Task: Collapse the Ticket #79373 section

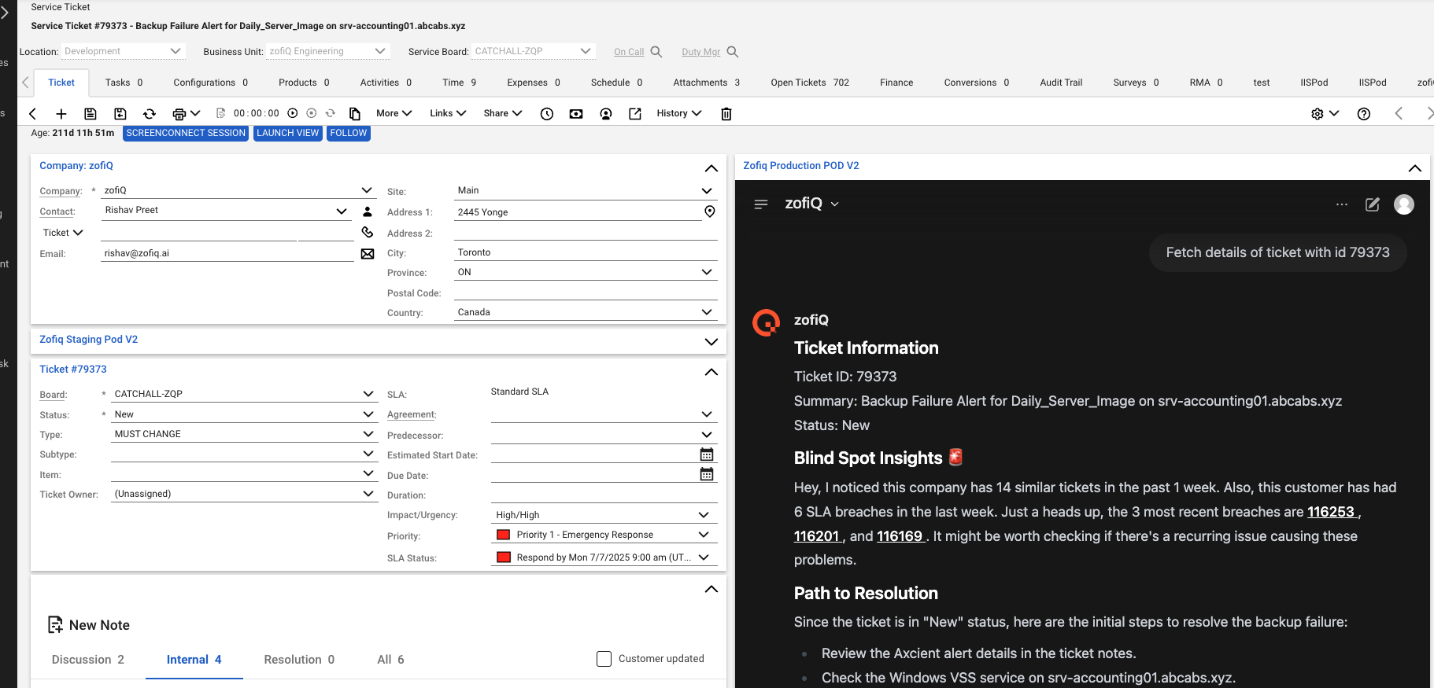Action: tap(711, 371)
